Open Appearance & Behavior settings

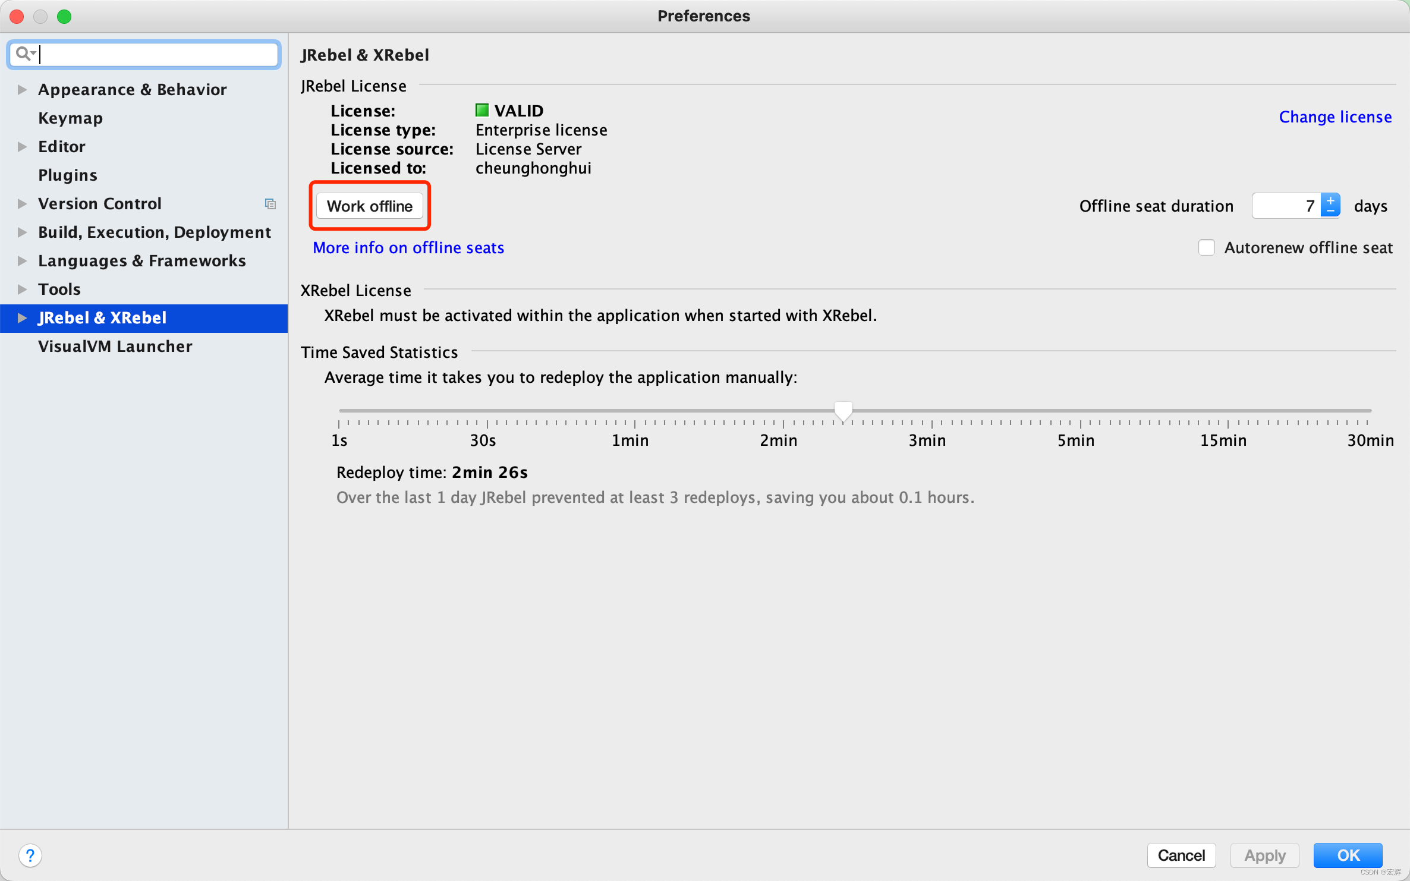point(133,90)
